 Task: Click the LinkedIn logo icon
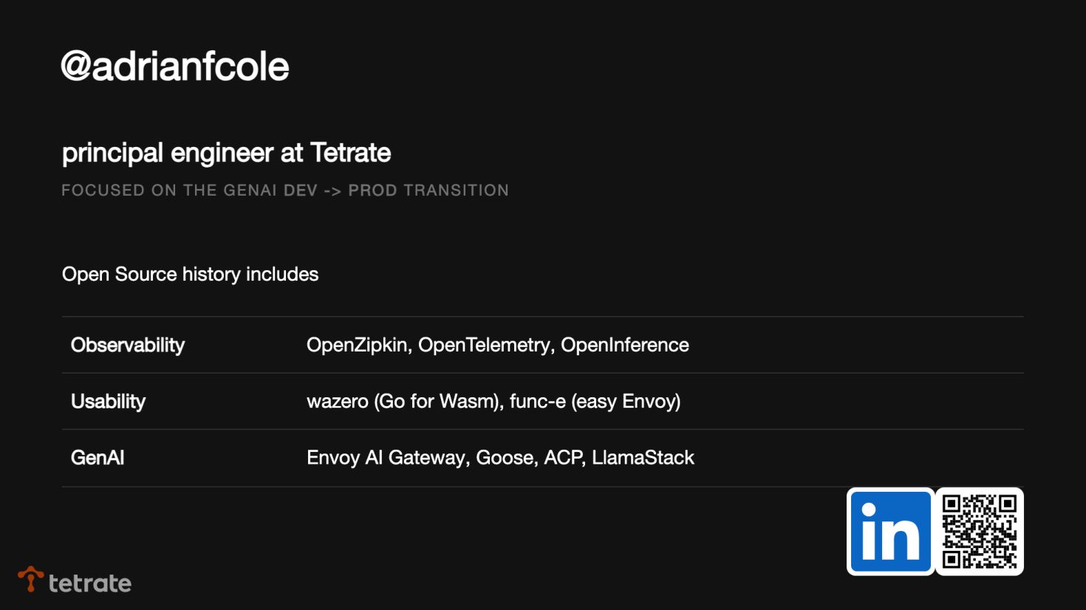click(890, 532)
